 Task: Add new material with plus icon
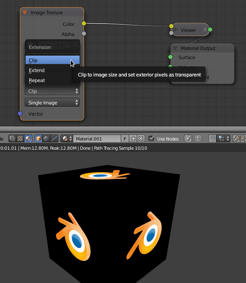tap(133, 138)
